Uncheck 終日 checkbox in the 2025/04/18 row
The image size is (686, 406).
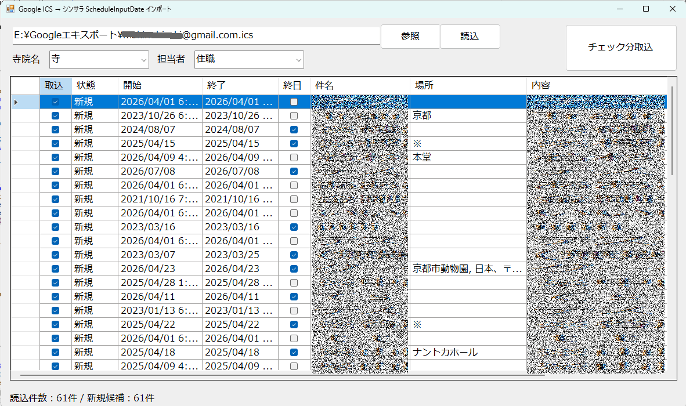pos(294,353)
